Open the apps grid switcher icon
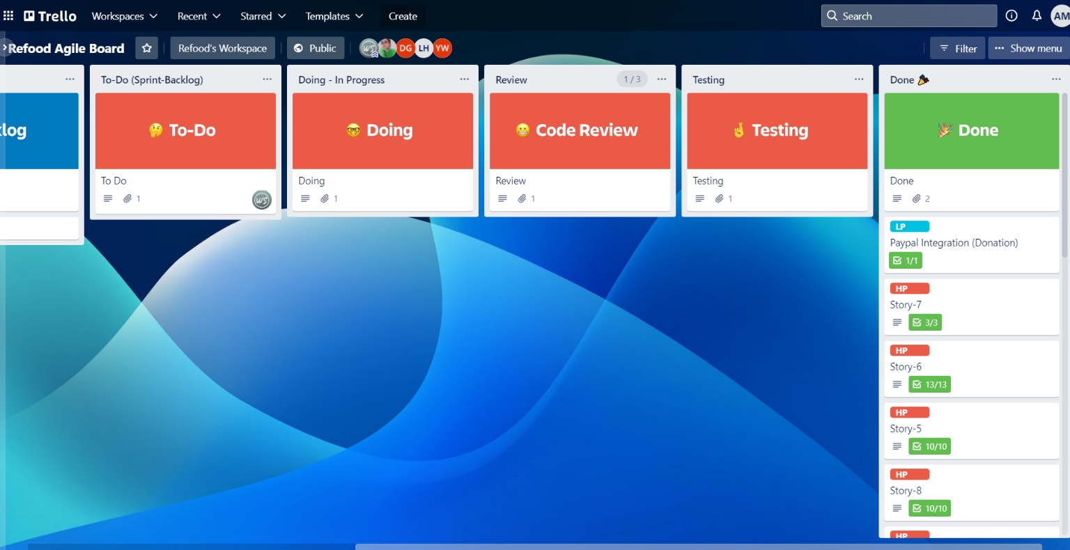Image resolution: width=1070 pixels, height=550 pixels. coord(8,16)
